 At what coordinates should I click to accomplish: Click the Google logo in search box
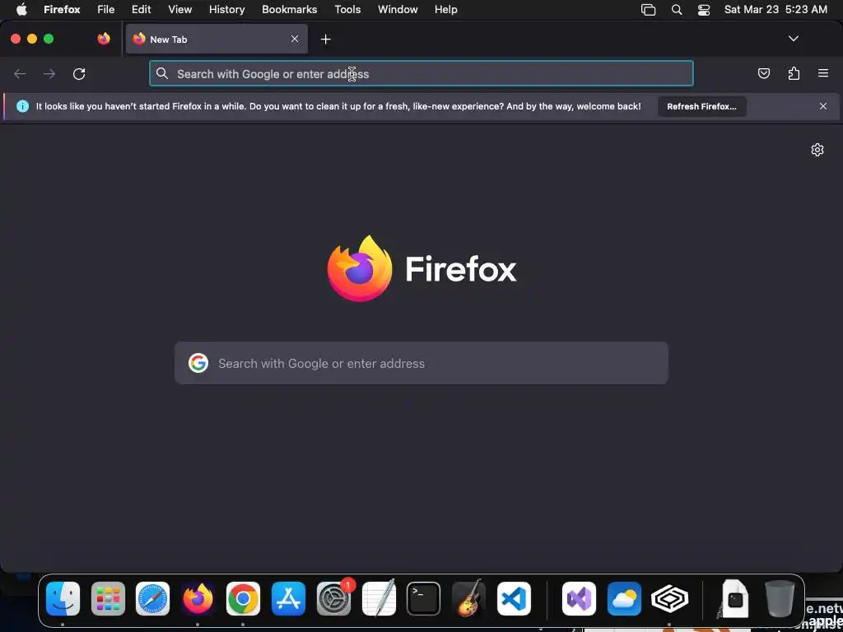(x=198, y=363)
